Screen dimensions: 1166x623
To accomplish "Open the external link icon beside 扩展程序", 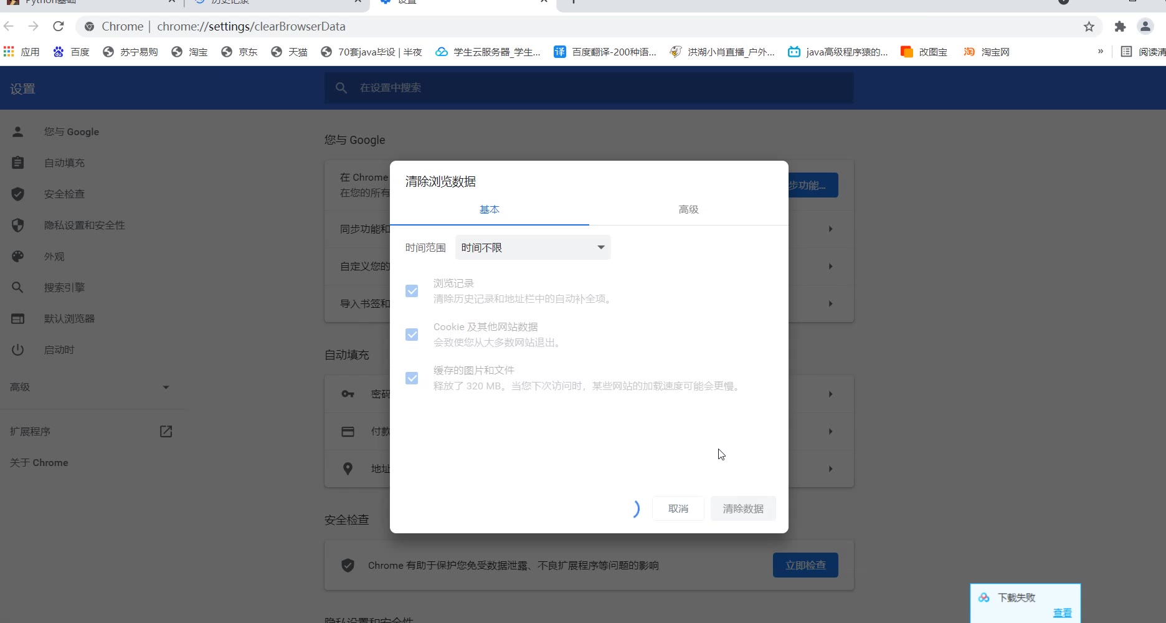I will [x=166, y=431].
